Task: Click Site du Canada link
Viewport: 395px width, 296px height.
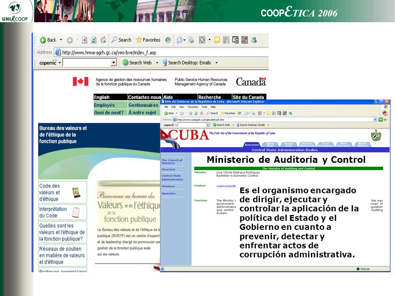Action: (248, 97)
